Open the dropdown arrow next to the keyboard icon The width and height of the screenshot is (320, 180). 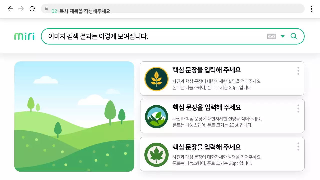[283, 36]
